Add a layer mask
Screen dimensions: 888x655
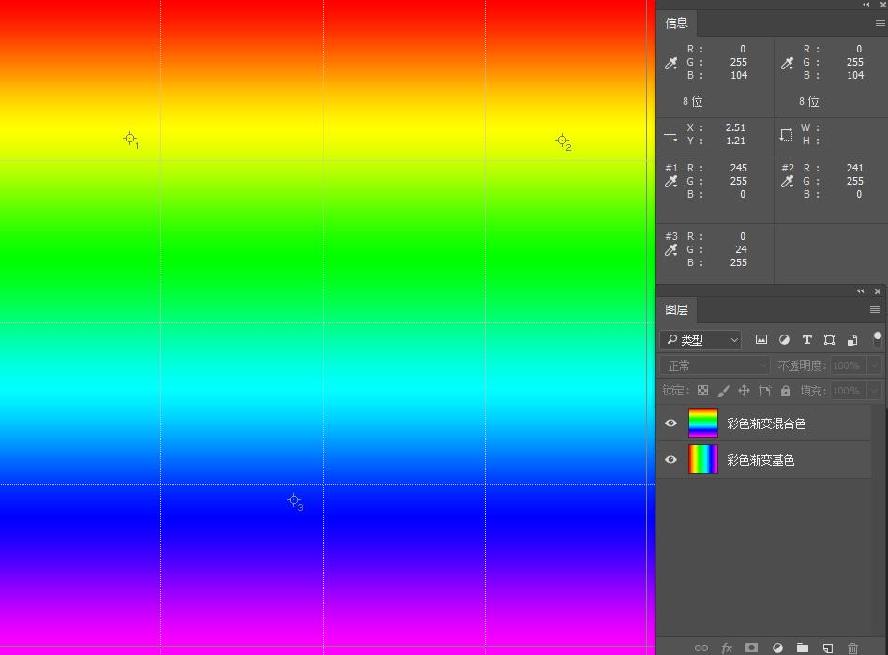pos(752,648)
